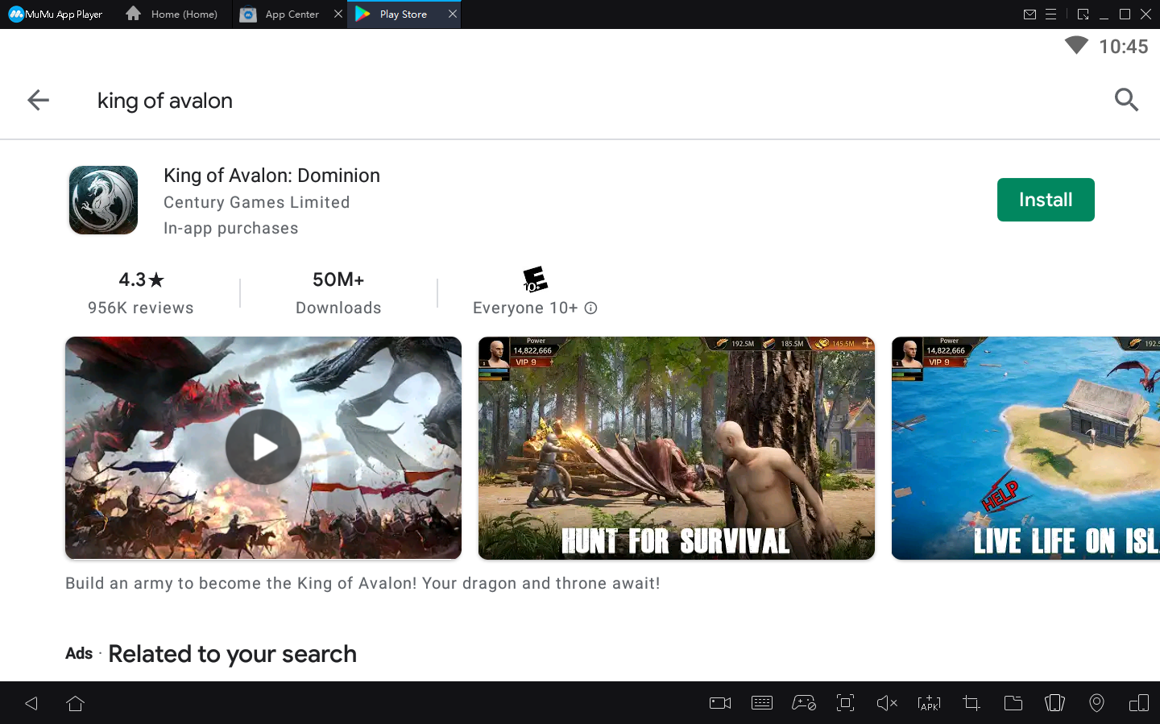Image resolution: width=1160 pixels, height=724 pixels.
Task: Click the 'king of avalon' search field
Action: pos(165,101)
